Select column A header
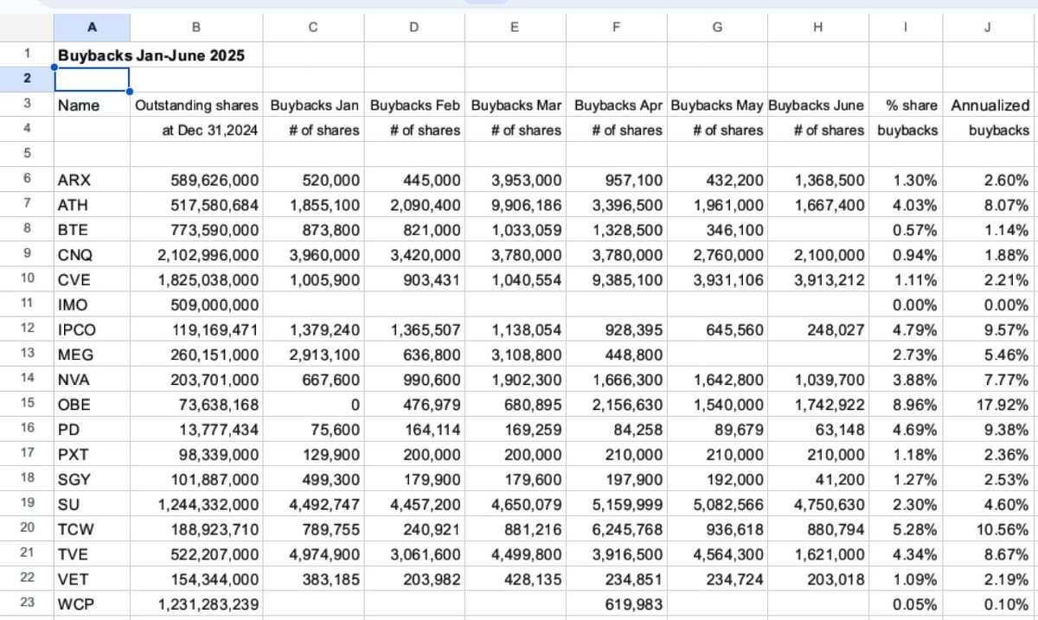Viewport: 1038px width, 620px height. click(93, 27)
